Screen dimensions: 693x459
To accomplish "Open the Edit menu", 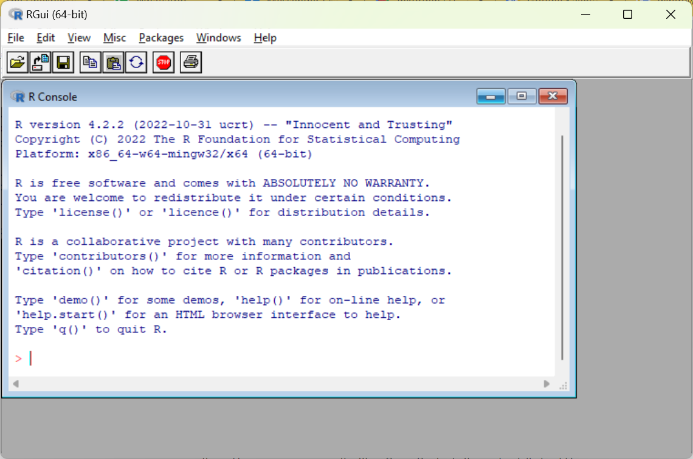I will click(x=46, y=38).
